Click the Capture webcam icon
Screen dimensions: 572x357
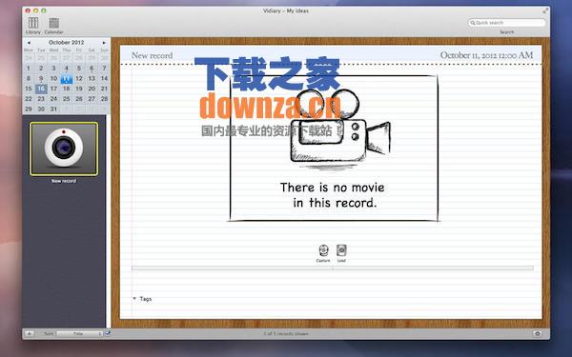(x=323, y=250)
